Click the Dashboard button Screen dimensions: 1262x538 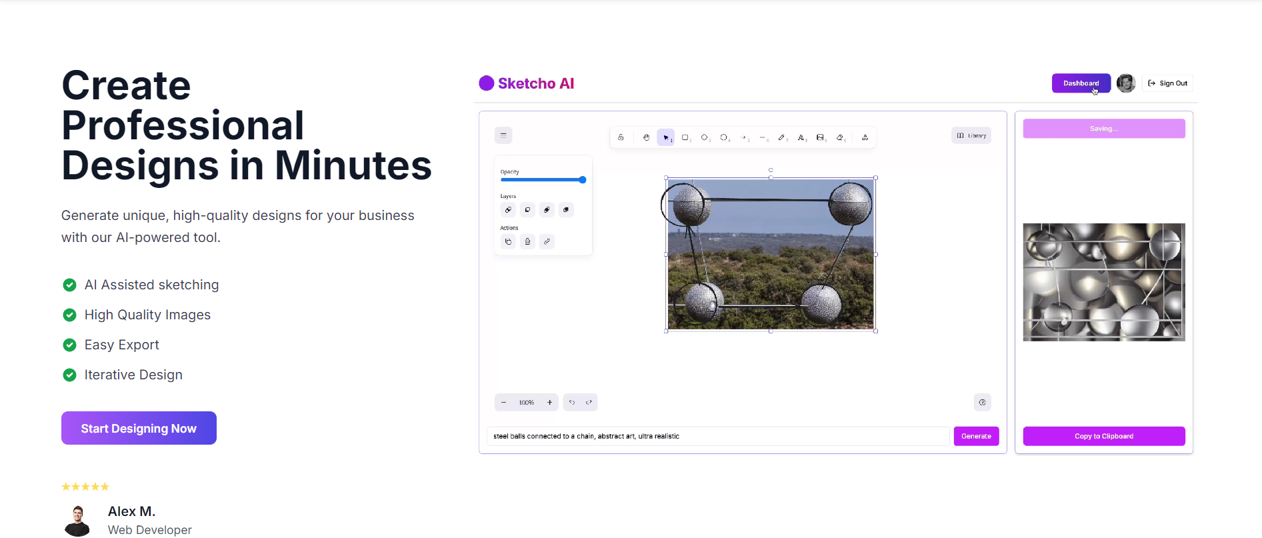1081,83
